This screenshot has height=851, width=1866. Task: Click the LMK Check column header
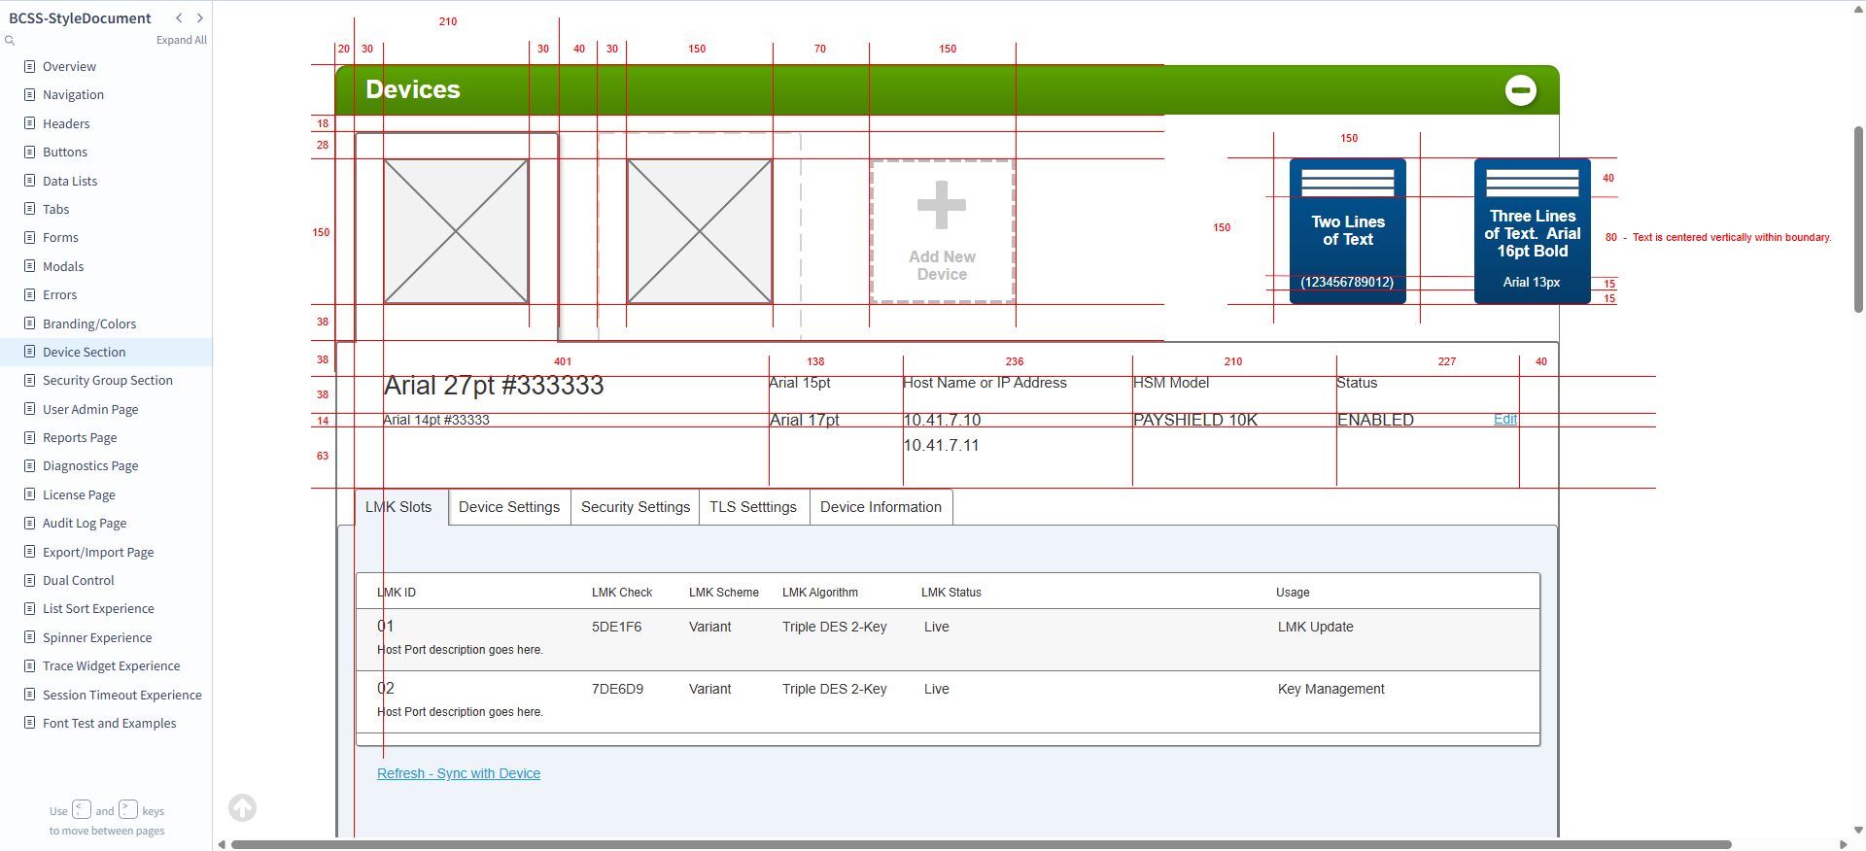pyautogui.click(x=622, y=593)
